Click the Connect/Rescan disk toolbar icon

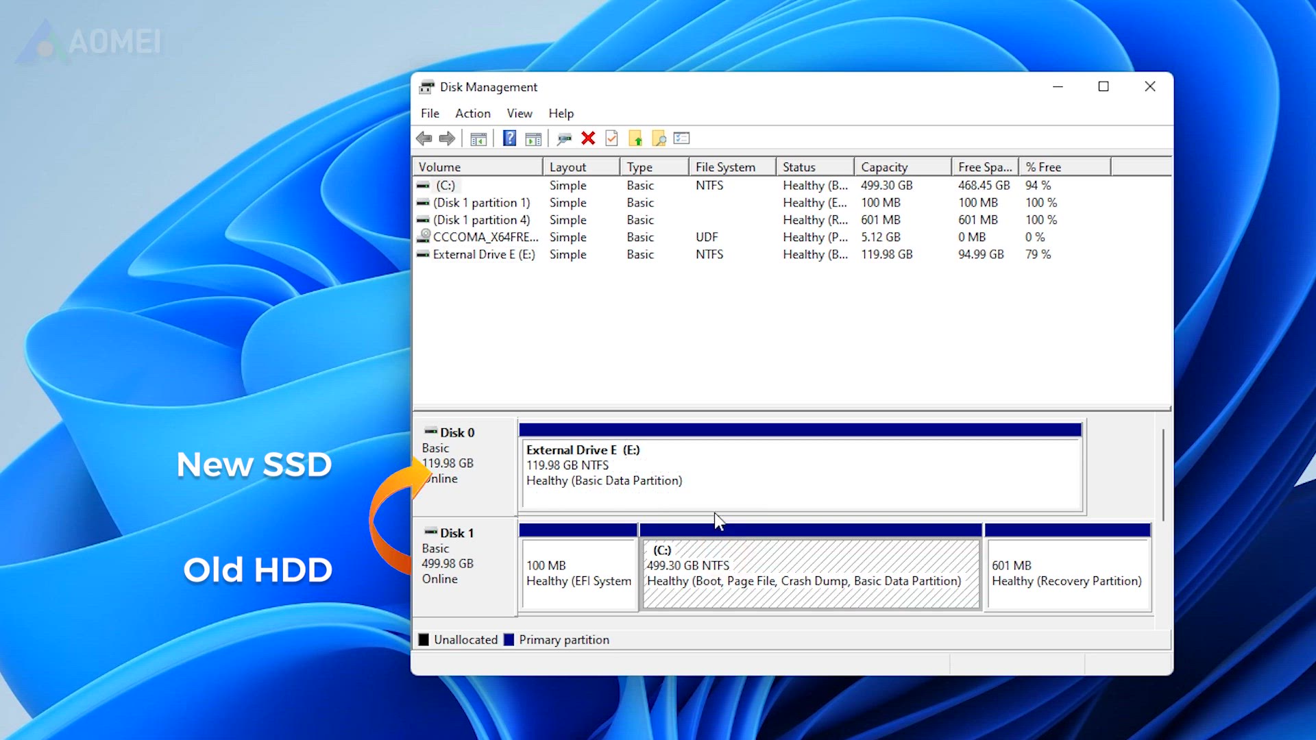click(564, 138)
